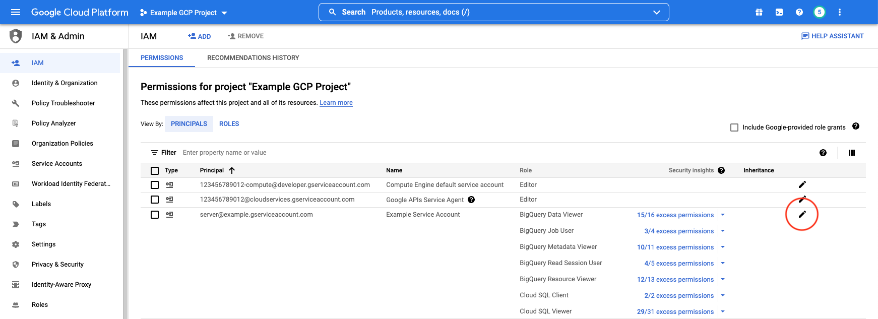Click help icon next to Google APIs Service Agent
The width and height of the screenshot is (878, 319).
471,200
